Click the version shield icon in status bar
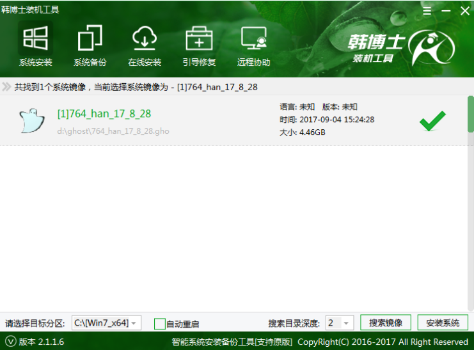This screenshot has width=474, height=350. click(x=10, y=342)
